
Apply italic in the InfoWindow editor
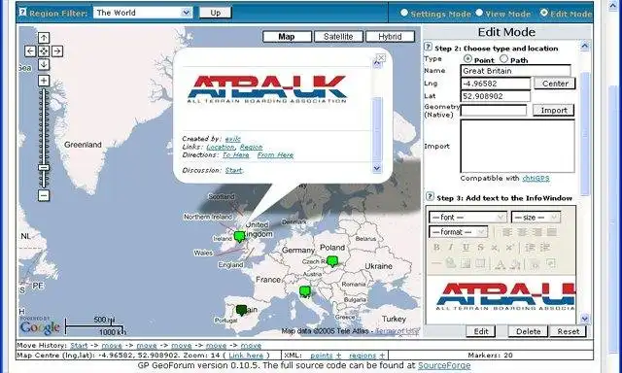[451, 248]
